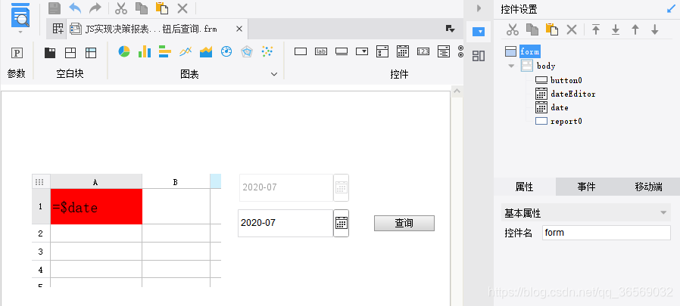The image size is (680, 306).
Task: Delete widget in the 控件设置 panel
Action: click(572, 29)
